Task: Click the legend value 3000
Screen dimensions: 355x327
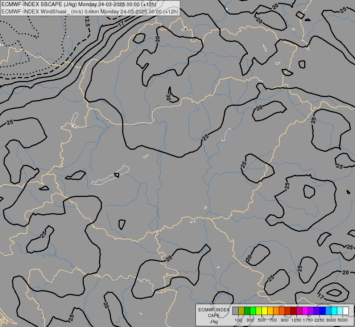Action: [331, 320]
